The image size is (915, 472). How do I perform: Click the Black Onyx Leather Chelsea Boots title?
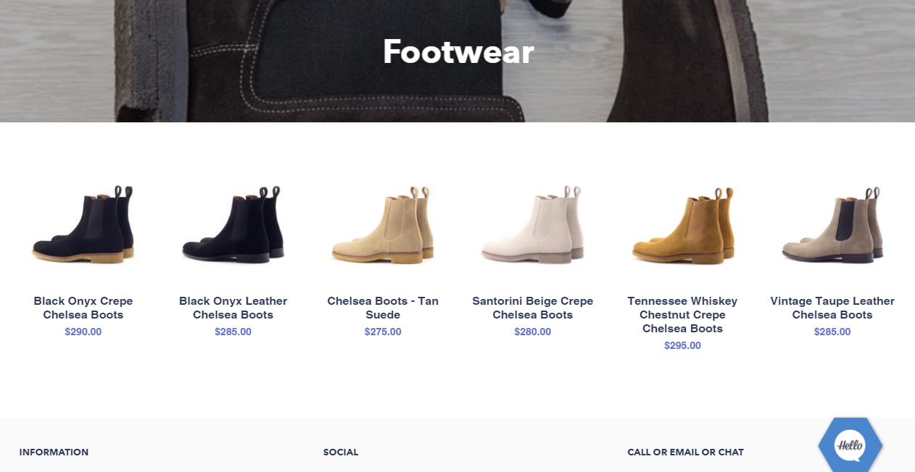(233, 308)
